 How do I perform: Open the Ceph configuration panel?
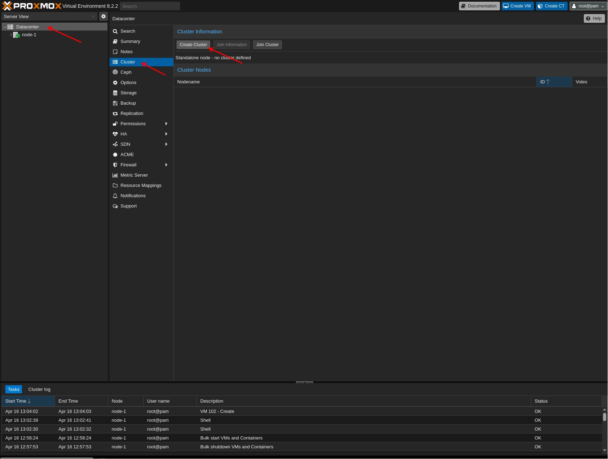coord(126,72)
